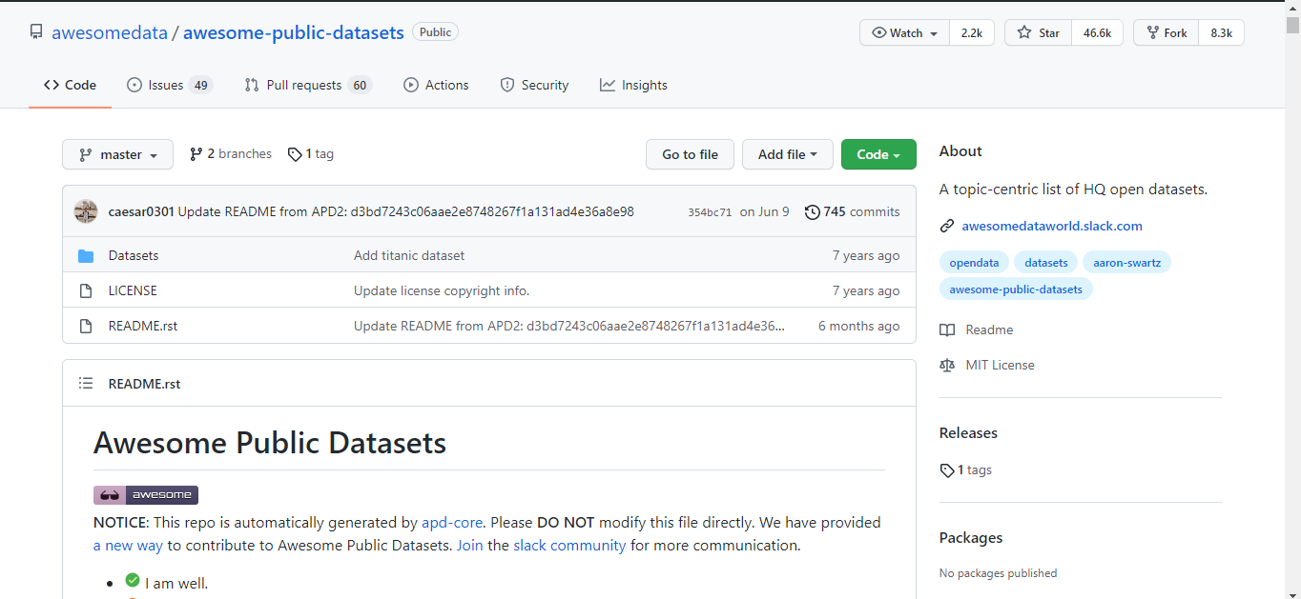Click the page vertical scrollbar

(1292, 286)
